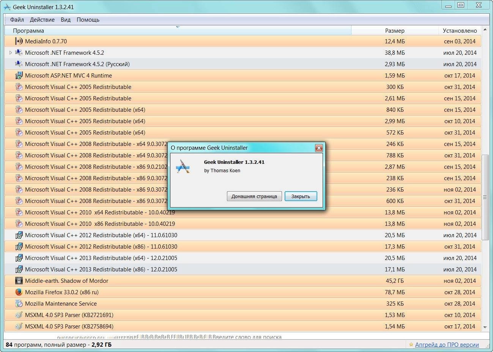Click icon of Visual C++ 2005 (x64) sized 2,99 МБ
Screen dimensions: 493x352
pos(19,121)
